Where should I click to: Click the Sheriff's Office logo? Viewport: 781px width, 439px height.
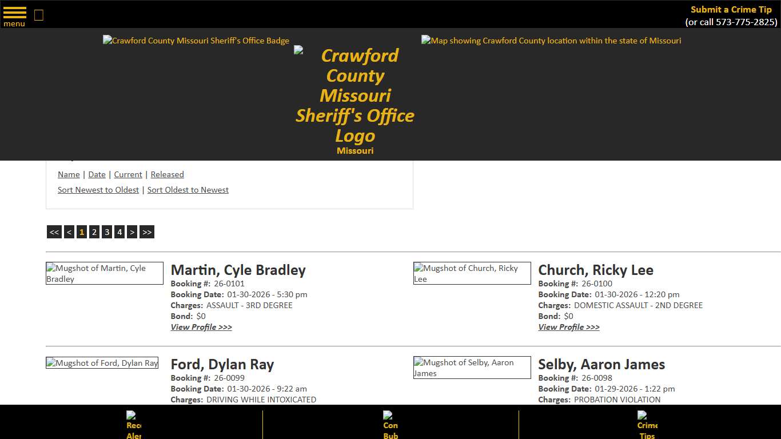pos(354,96)
